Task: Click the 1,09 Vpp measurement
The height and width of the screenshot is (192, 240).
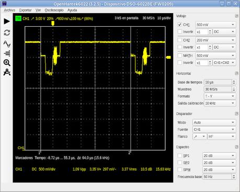Action: [x=79, y=169]
